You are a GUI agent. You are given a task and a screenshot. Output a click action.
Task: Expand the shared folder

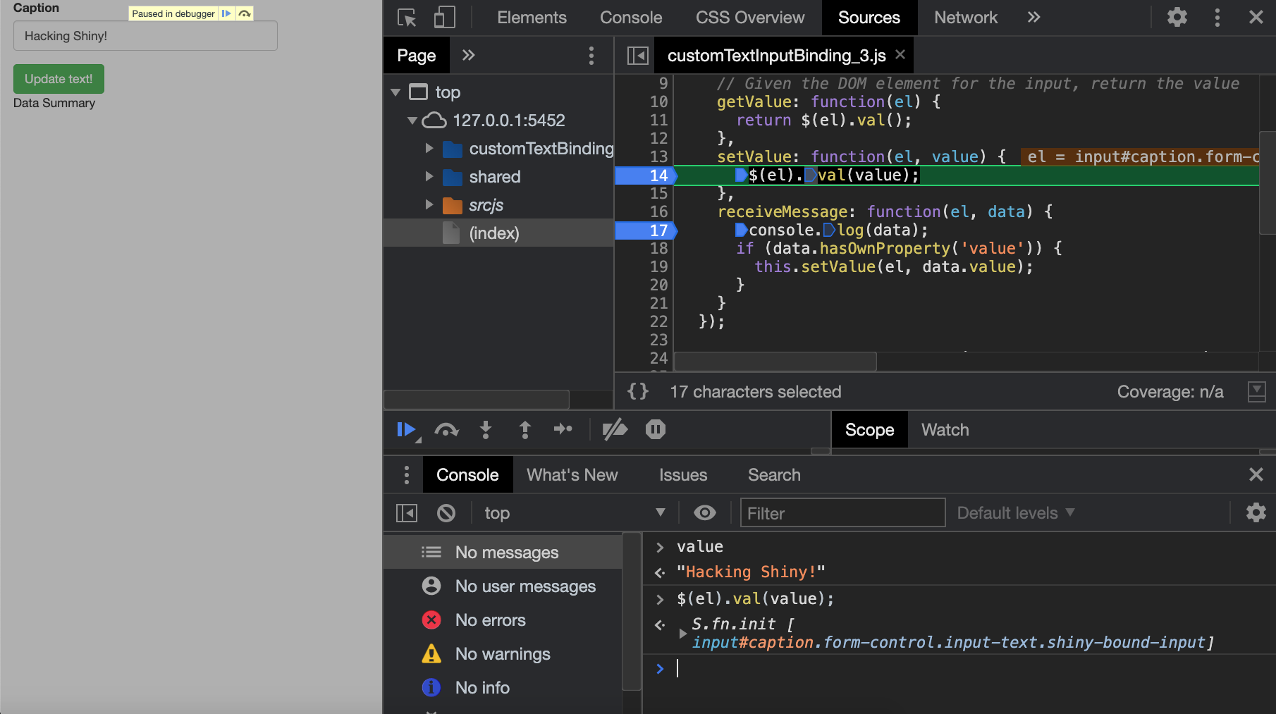click(429, 177)
